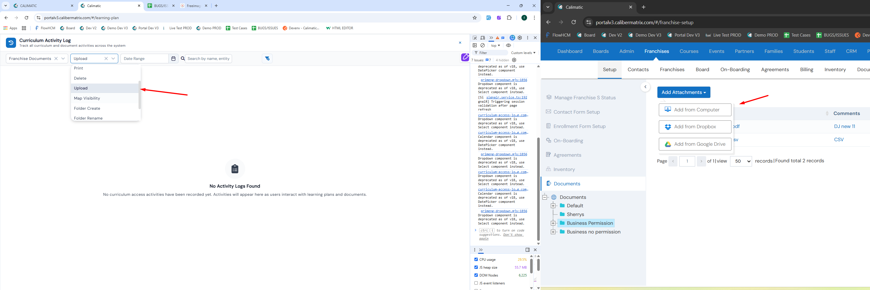This screenshot has width=870, height=290.
Task: Toggle the DevTools device toolbar icon
Action: pos(483,38)
